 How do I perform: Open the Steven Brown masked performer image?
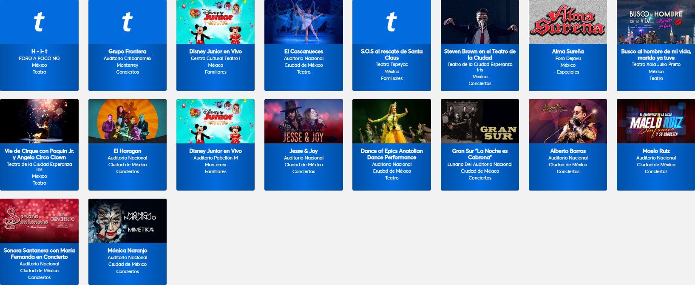click(480, 22)
